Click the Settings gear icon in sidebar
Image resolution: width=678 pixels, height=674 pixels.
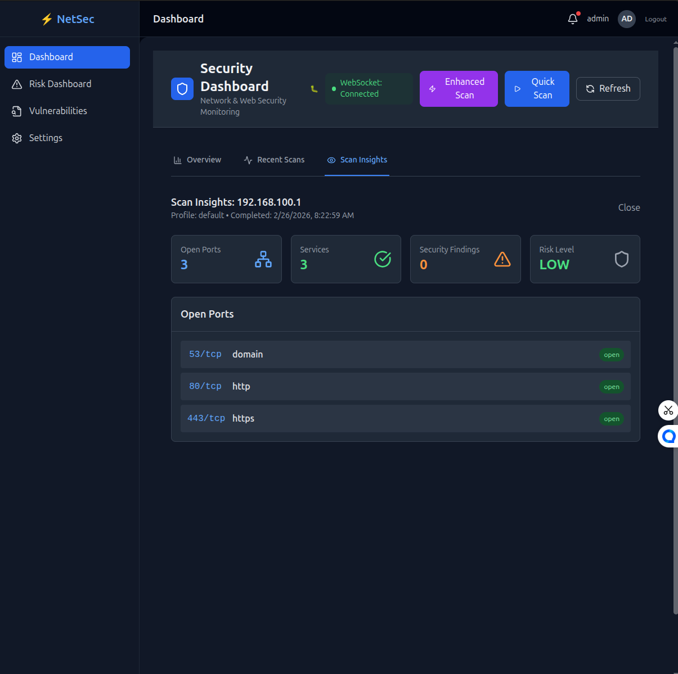17,138
